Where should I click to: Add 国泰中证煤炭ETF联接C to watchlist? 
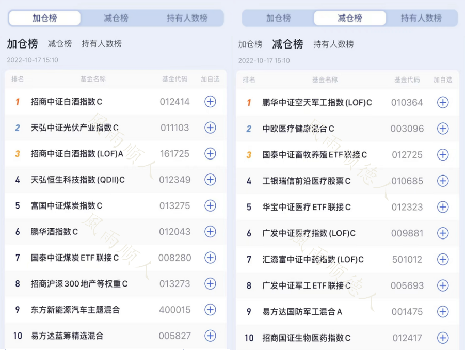click(x=210, y=258)
